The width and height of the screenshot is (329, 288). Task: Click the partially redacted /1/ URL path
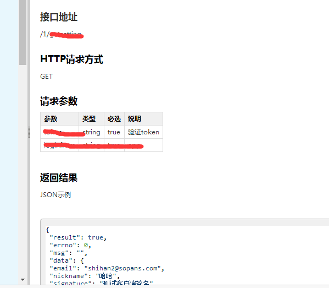(62, 35)
